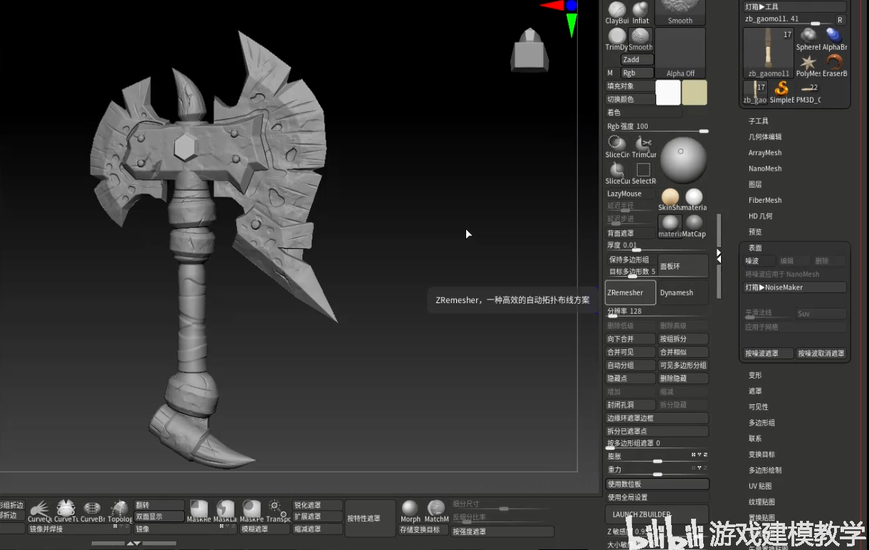Toggle 背面遮罩 backface masking
Image resolution: width=869 pixels, height=550 pixels.
coord(630,233)
